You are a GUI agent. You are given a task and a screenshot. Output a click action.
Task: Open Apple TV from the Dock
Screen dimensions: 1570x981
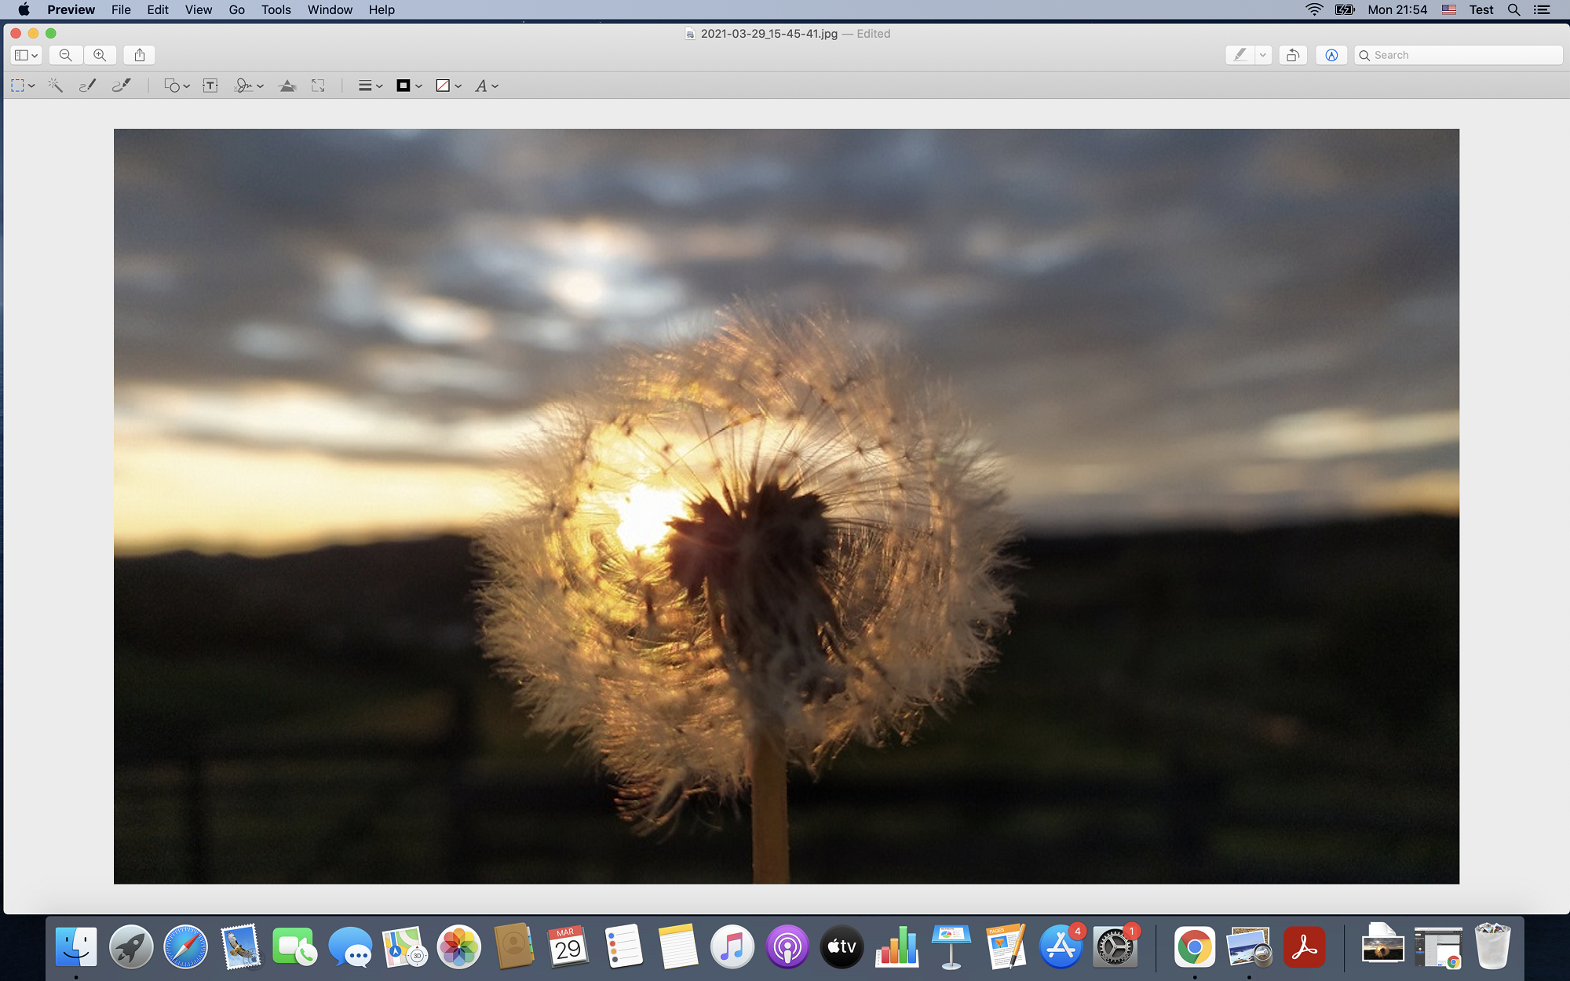[x=842, y=946]
